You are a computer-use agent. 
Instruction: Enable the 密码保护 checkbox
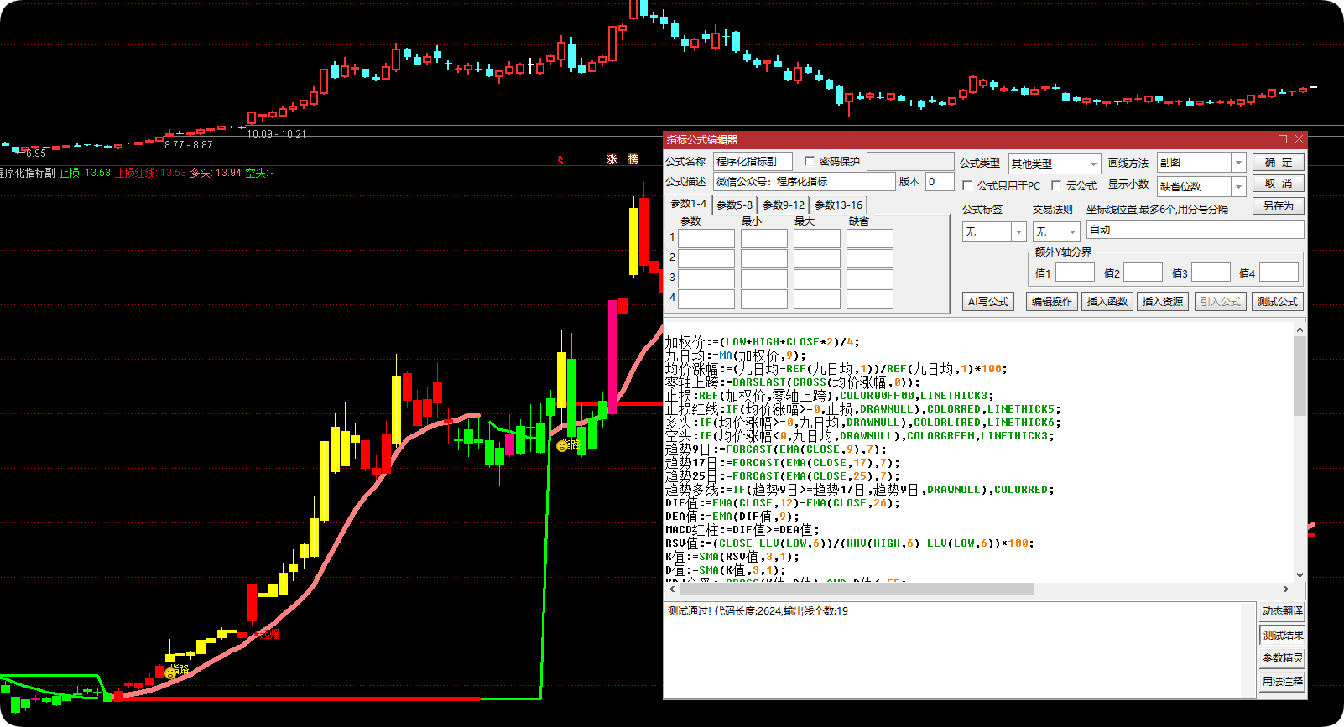(810, 161)
